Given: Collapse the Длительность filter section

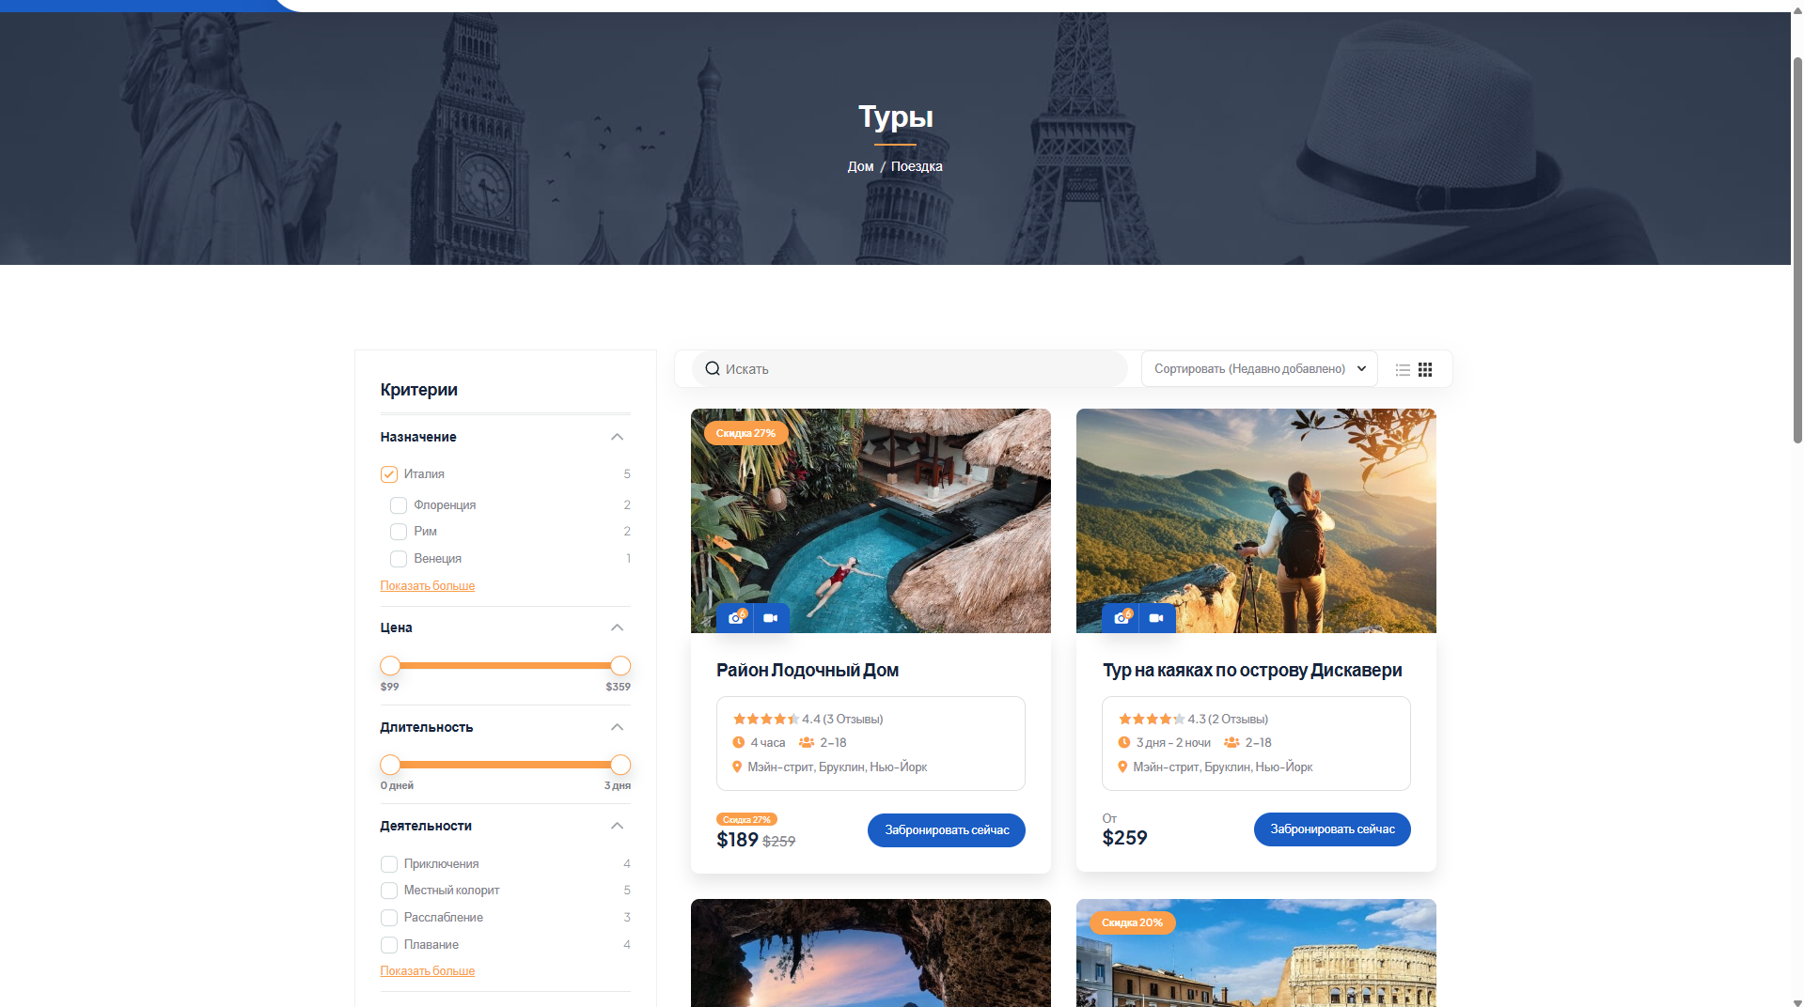Looking at the screenshot, I should (x=618, y=727).
